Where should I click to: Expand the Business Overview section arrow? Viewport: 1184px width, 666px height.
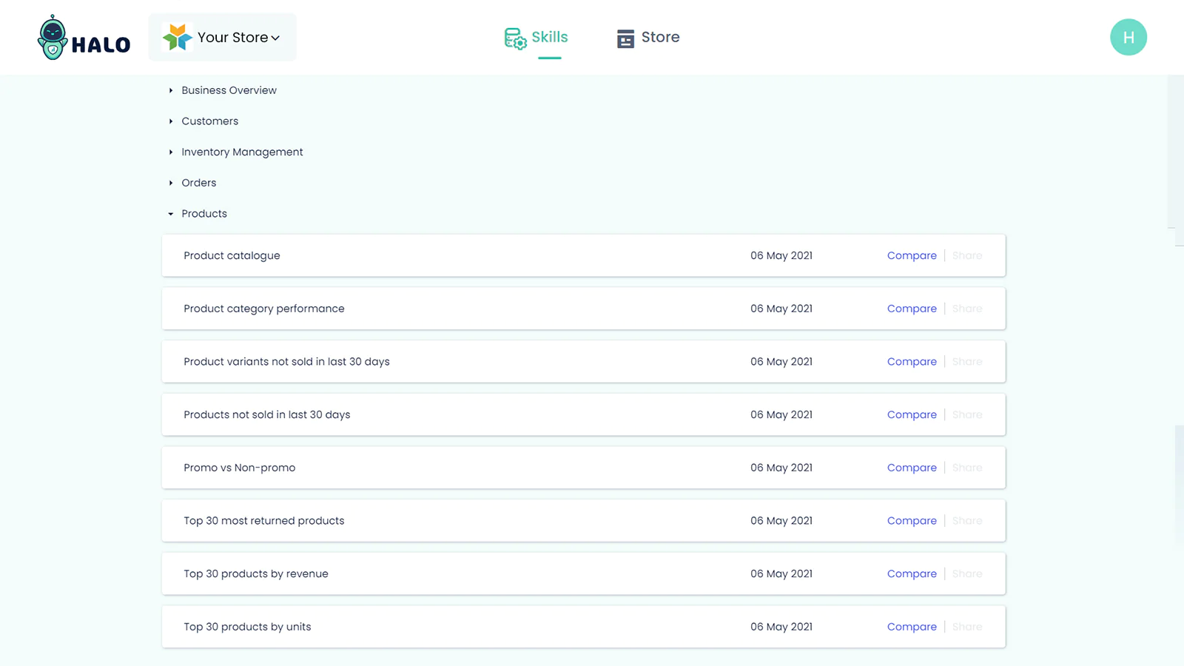click(171, 90)
